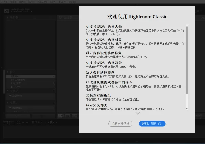Click the filmstrip grid shortcut icon
Viewport: 205px width, 144px height.
pyautogui.click(x=19, y=122)
